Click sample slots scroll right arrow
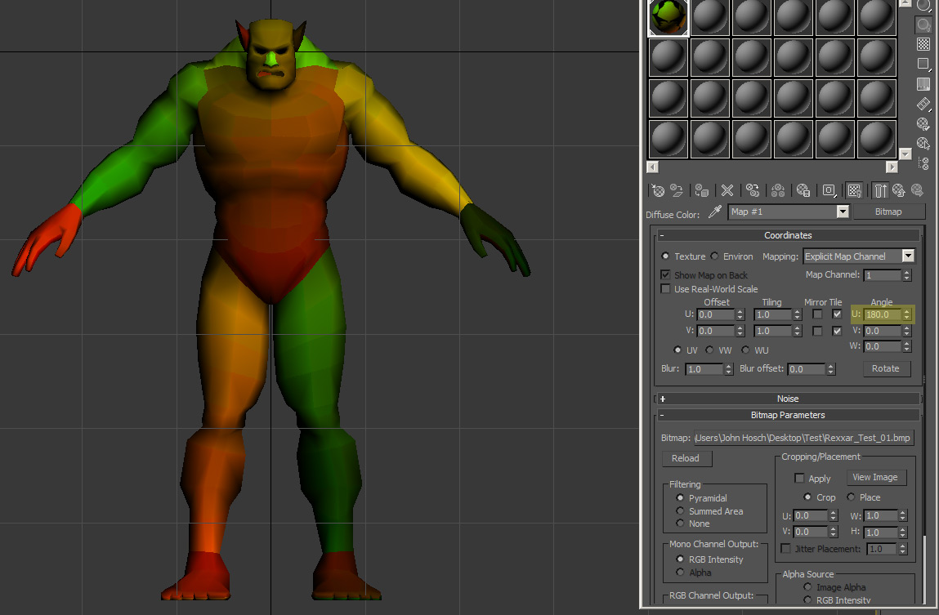 coord(892,167)
